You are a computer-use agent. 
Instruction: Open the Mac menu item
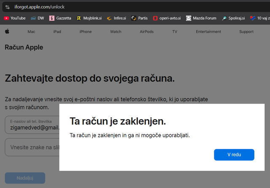(x=31, y=32)
